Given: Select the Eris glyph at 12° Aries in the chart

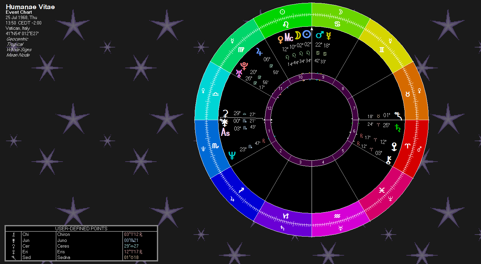Looking at the screenshot, I should tap(394, 147).
